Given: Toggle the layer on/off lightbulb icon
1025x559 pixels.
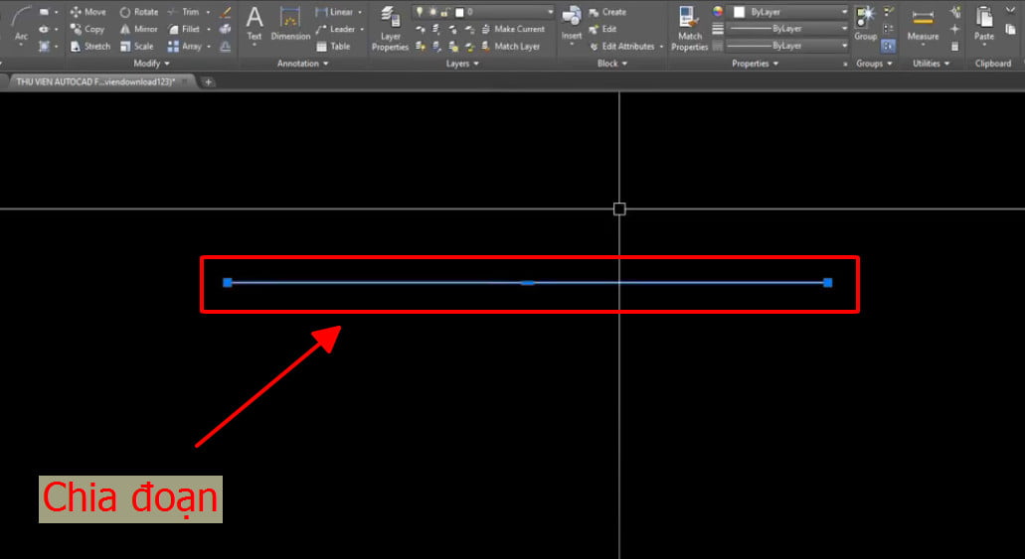Looking at the screenshot, I should (x=420, y=12).
